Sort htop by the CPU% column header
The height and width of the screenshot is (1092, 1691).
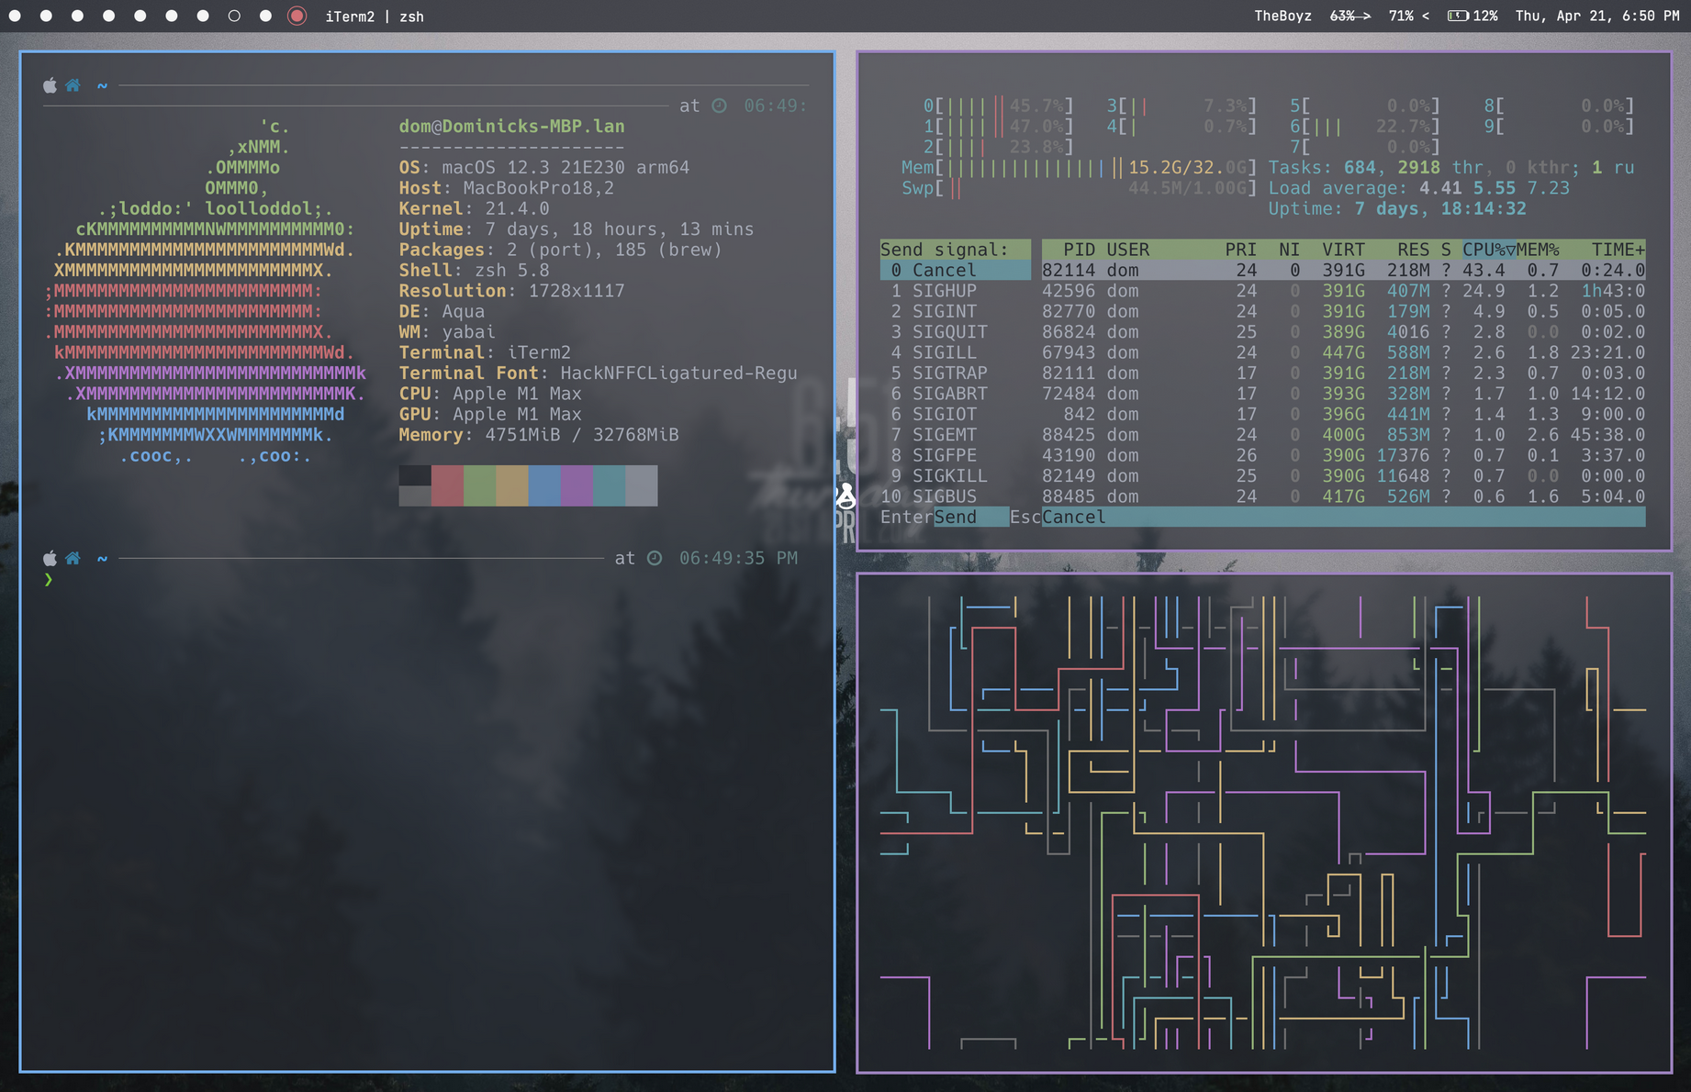1489,250
